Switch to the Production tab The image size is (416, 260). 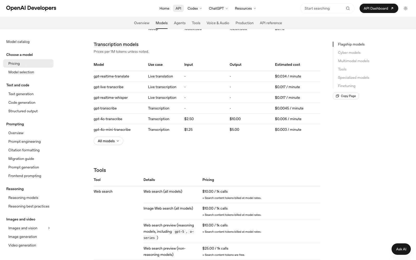(x=244, y=23)
